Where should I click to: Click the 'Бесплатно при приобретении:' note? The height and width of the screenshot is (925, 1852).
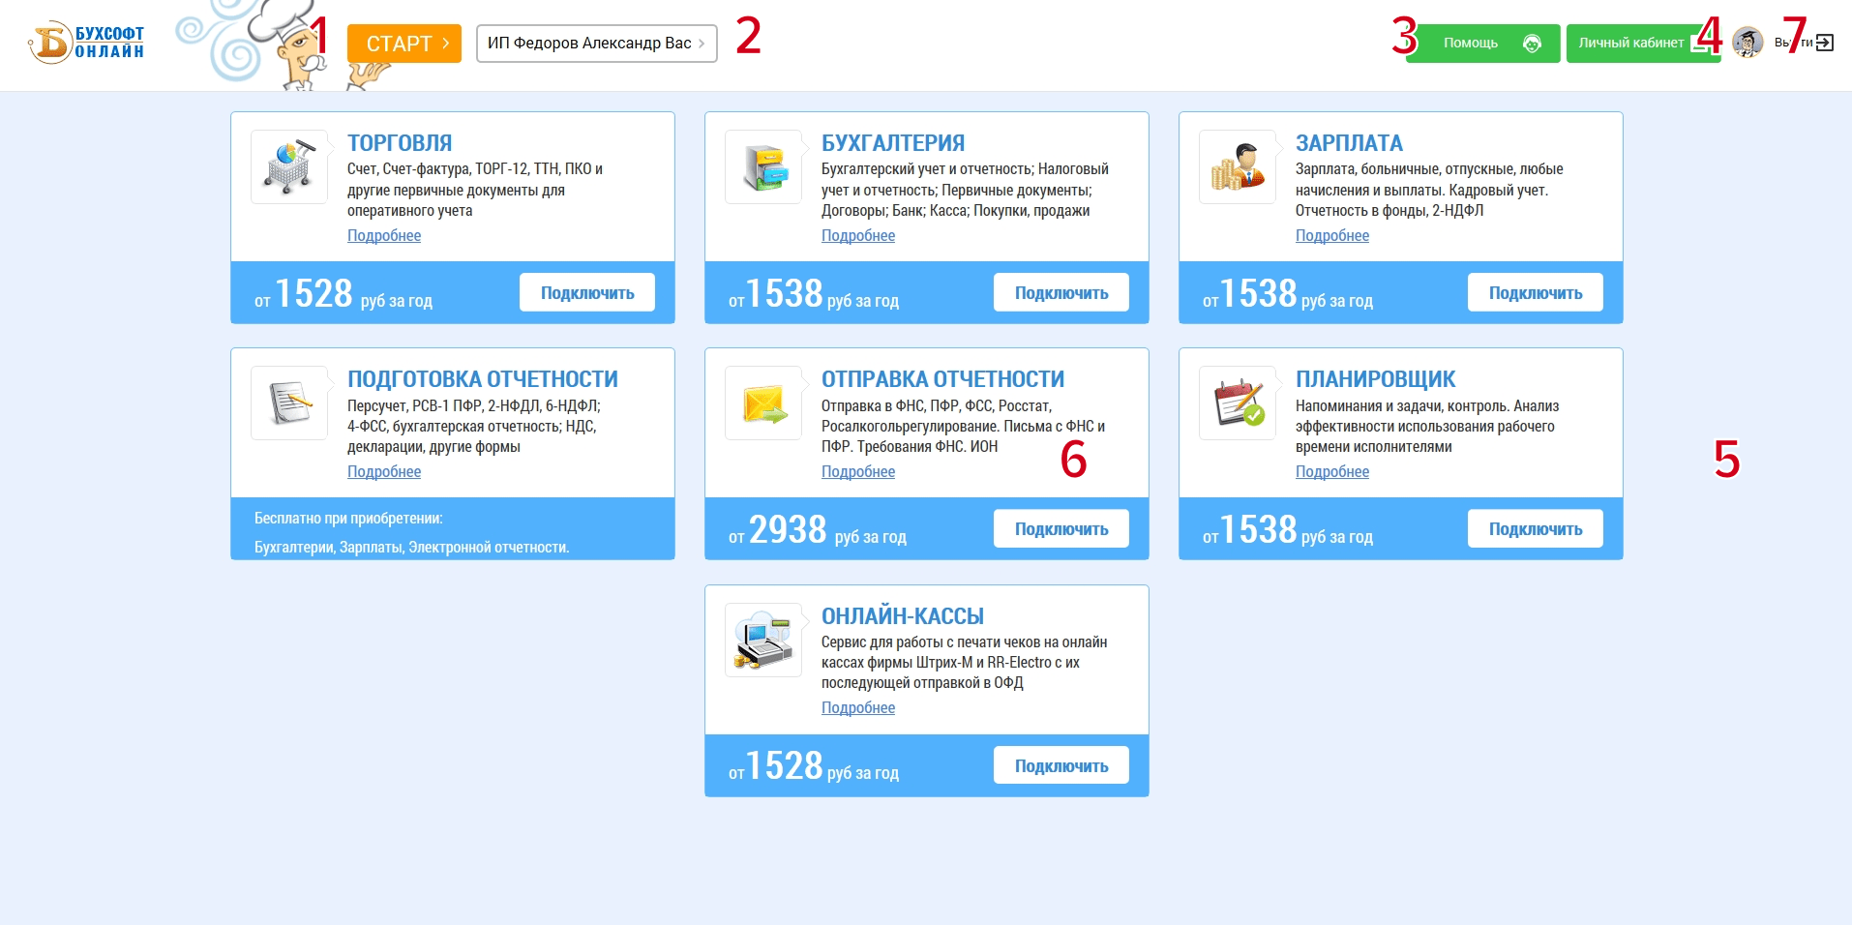pos(348,519)
